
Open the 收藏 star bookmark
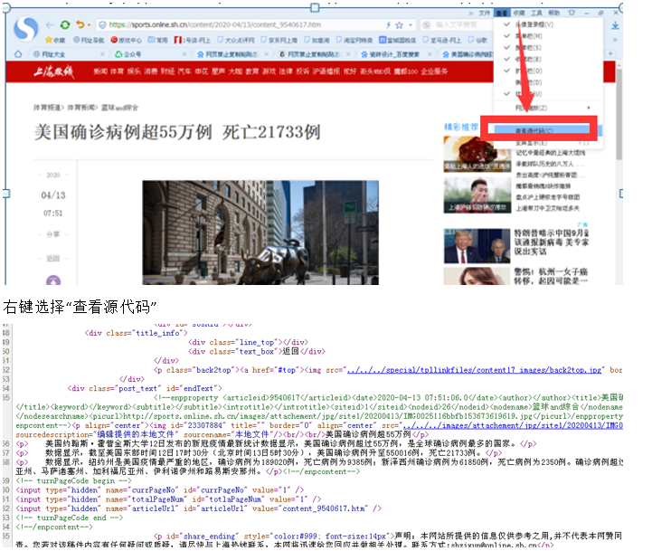click(55, 40)
